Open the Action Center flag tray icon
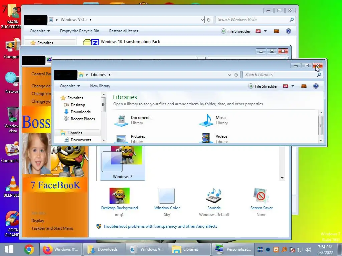The height and width of the screenshot is (256, 342). [292, 250]
